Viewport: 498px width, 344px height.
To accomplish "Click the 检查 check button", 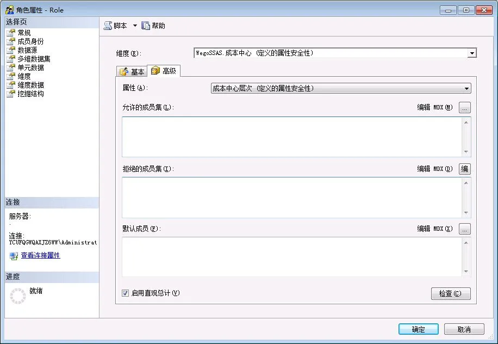I will pos(451,293).
